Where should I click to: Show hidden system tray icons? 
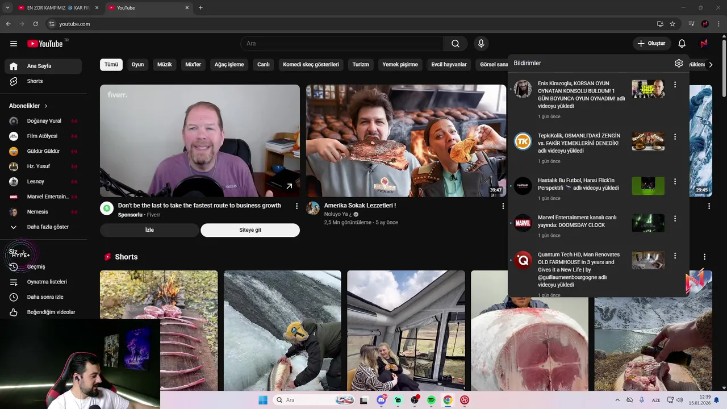click(617, 400)
